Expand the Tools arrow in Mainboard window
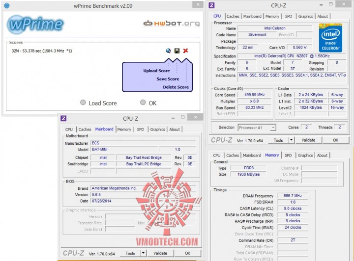This screenshot has height=261, width=354. (143, 253)
